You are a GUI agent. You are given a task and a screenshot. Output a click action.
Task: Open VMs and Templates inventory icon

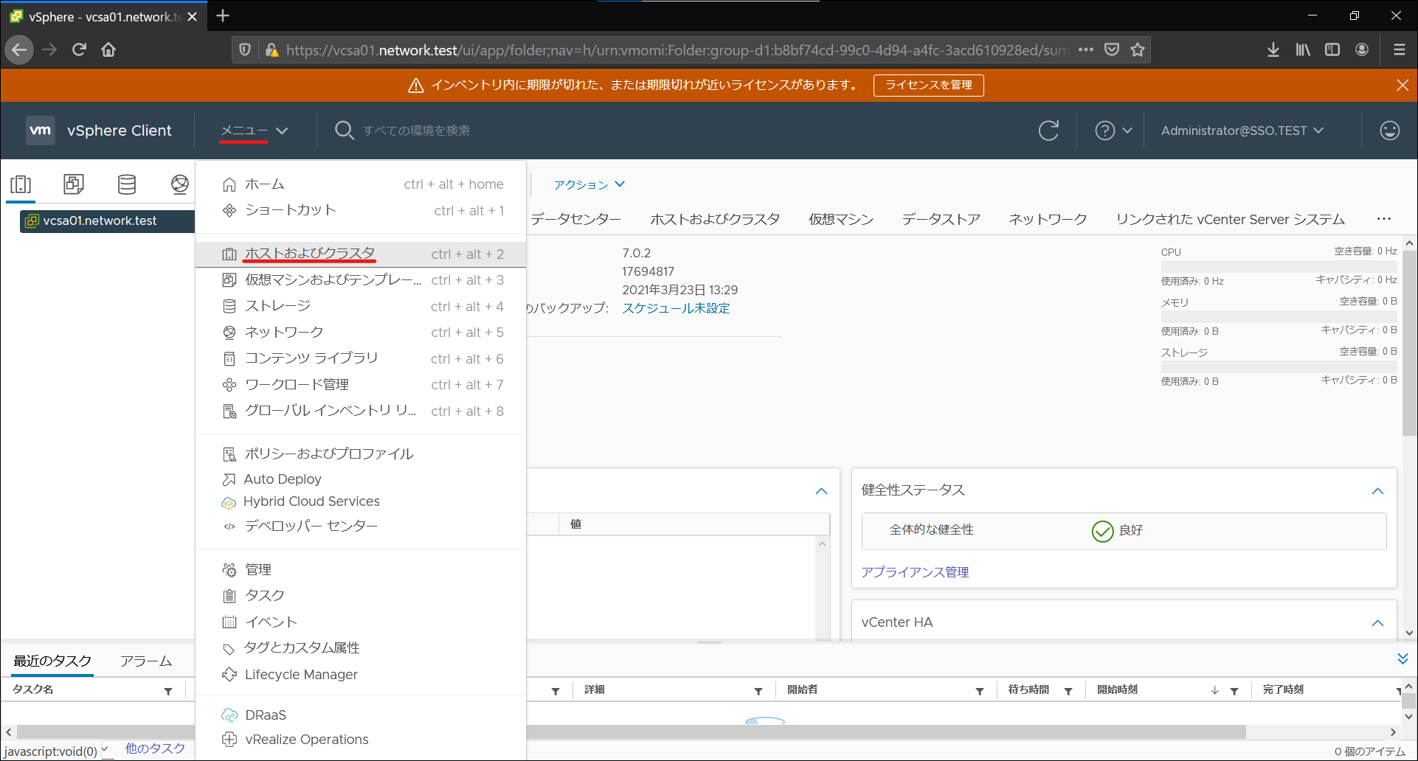point(74,184)
